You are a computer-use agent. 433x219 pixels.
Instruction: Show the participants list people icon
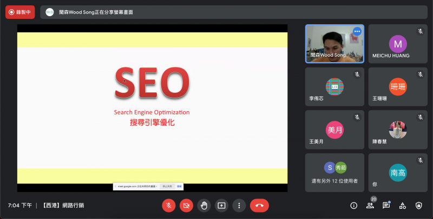point(370,206)
